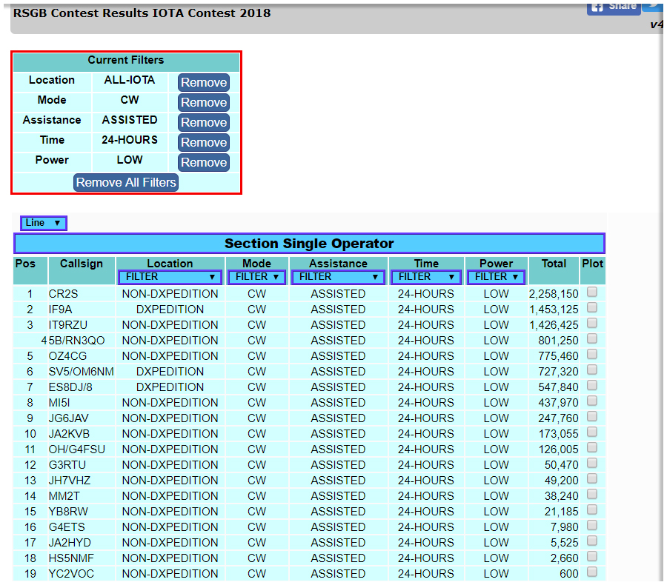The height and width of the screenshot is (585, 667).
Task: Toggle Plot checkbox for YC2VOC
Action: point(592,572)
